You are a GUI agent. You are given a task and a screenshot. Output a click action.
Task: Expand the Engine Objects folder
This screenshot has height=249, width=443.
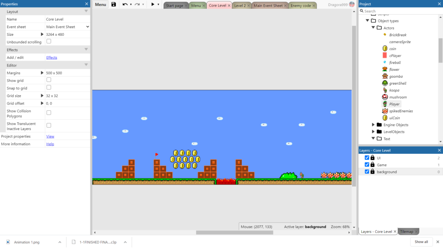pyautogui.click(x=373, y=125)
